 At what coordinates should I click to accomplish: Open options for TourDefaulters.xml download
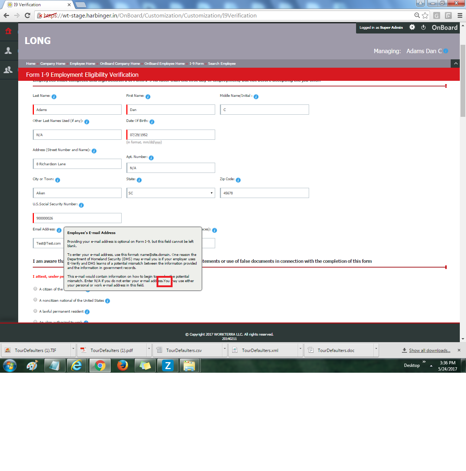300,350
